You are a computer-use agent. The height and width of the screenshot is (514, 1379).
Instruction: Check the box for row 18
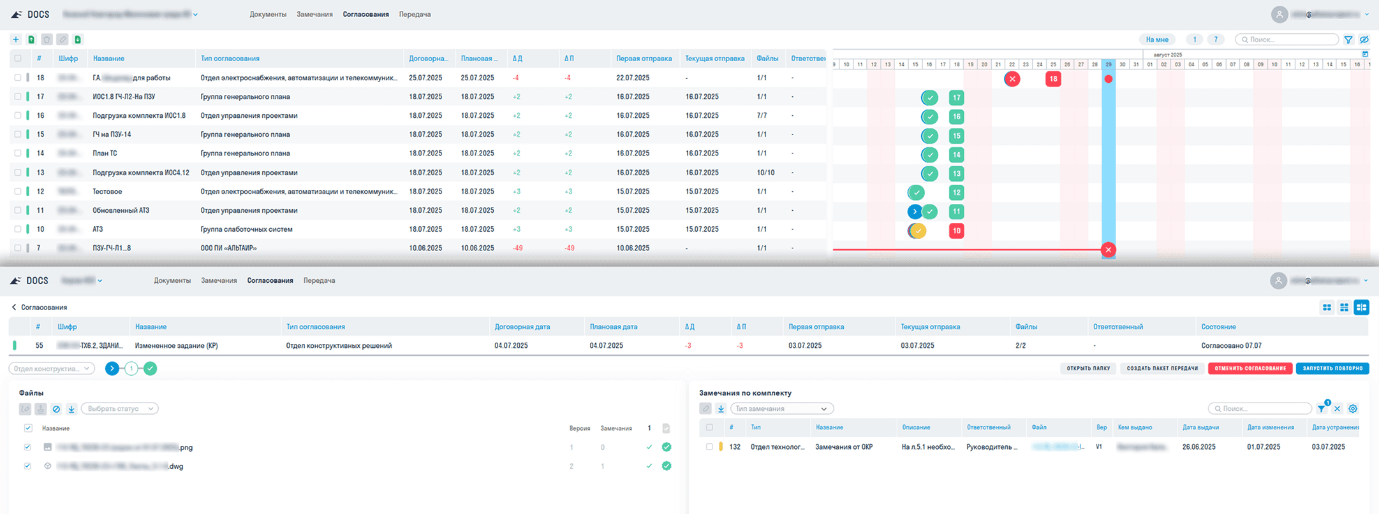[18, 78]
